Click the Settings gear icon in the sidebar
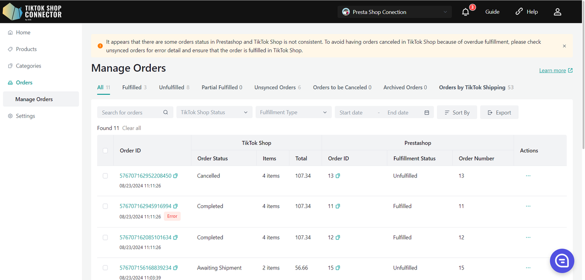Viewport: 585px width, 280px height. (x=10, y=116)
